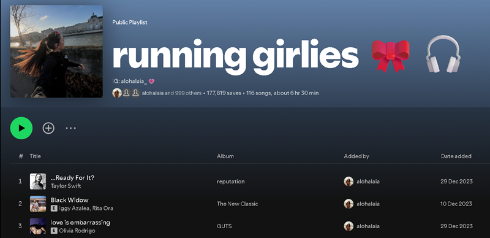The image size is (490, 238).
Task: Click alohalaia avatar in Black Widow row
Action: tap(349, 204)
